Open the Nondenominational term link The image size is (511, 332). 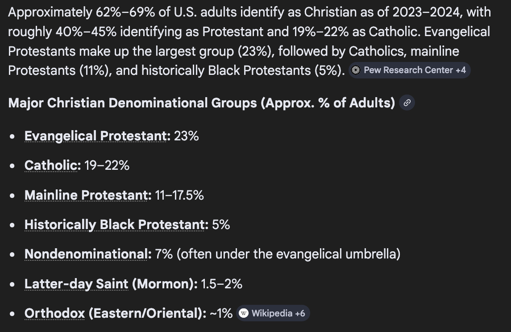pos(86,254)
